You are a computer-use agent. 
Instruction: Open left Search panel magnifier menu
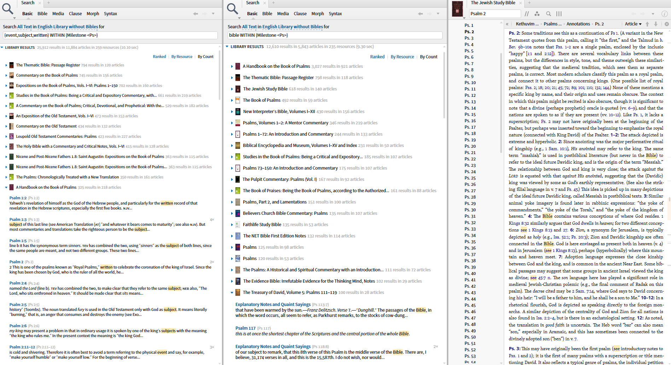tap(8, 9)
